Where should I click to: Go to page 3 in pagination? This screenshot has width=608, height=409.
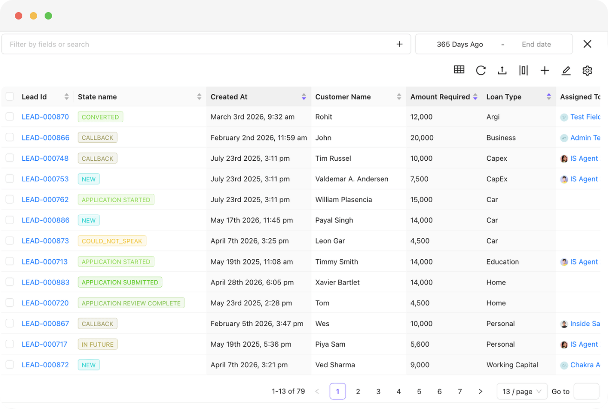(378, 391)
